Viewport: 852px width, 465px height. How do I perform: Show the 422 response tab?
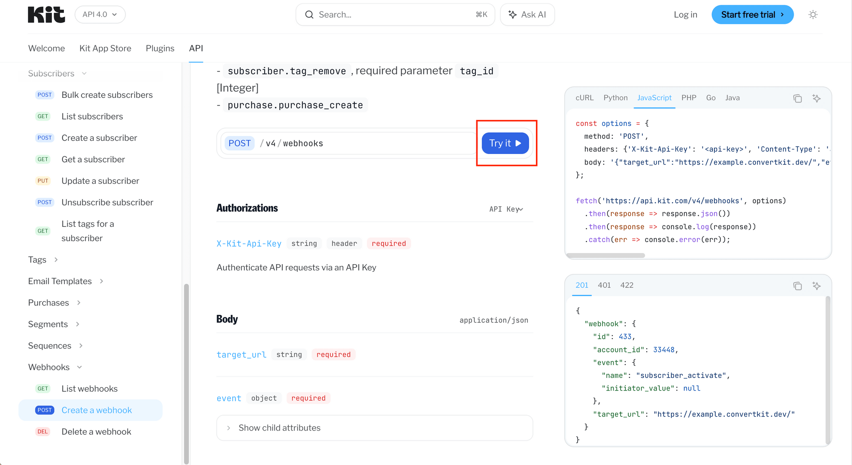pos(627,285)
